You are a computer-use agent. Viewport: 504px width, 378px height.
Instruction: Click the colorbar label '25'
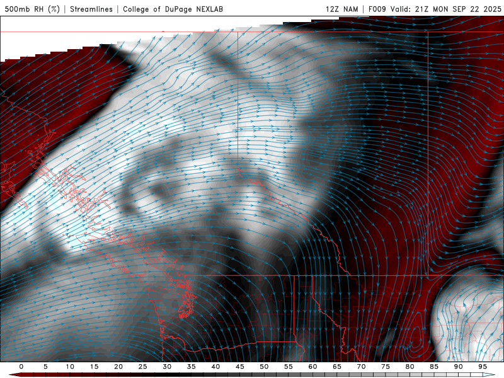143,367
